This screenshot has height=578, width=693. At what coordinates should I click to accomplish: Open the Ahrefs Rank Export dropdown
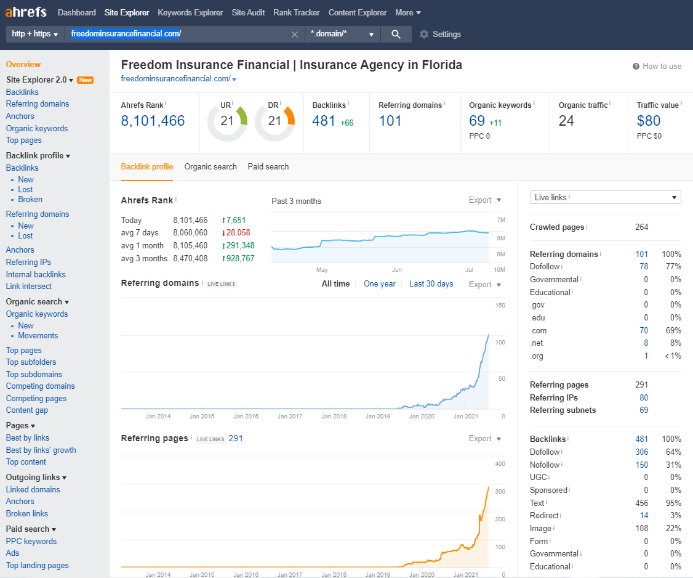pyautogui.click(x=485, y=200)
